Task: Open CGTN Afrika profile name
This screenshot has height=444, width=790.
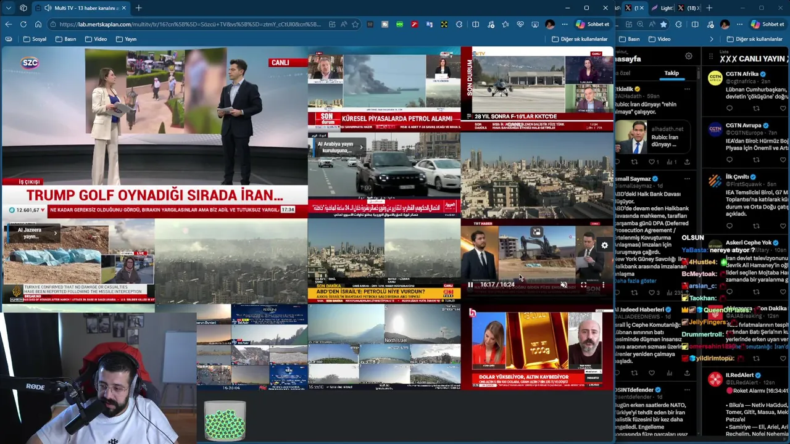Action: click(x=742, y=74)
